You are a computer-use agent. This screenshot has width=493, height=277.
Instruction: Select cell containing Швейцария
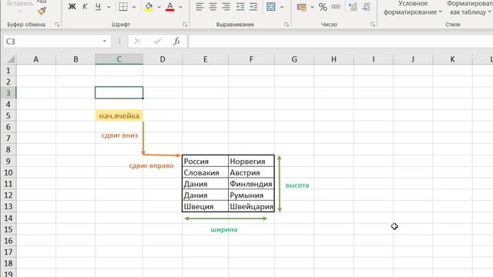click(251, 206)
